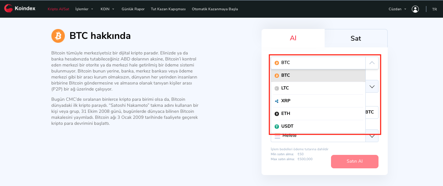Open the Mefete payment method dropdown
Image resolution: width=443 pixels, height=186 pixels.
click(372, 136)
